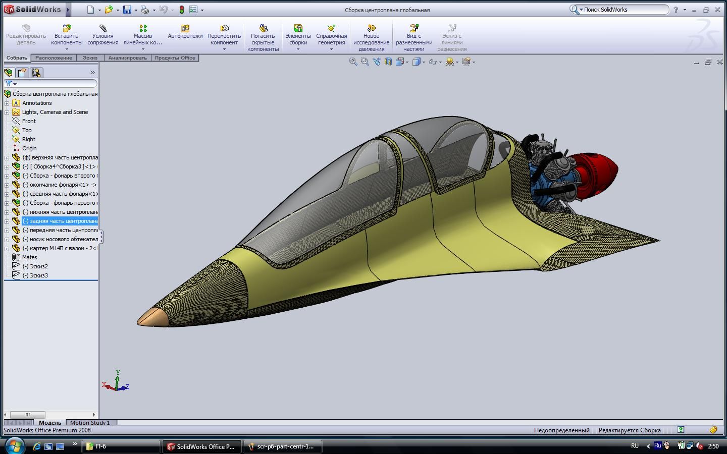Image resolution: width=727 pixels, height=454 pixels.
Task: Toggle Погасить скрытые компоненты visibility
Action: [263, 28]
